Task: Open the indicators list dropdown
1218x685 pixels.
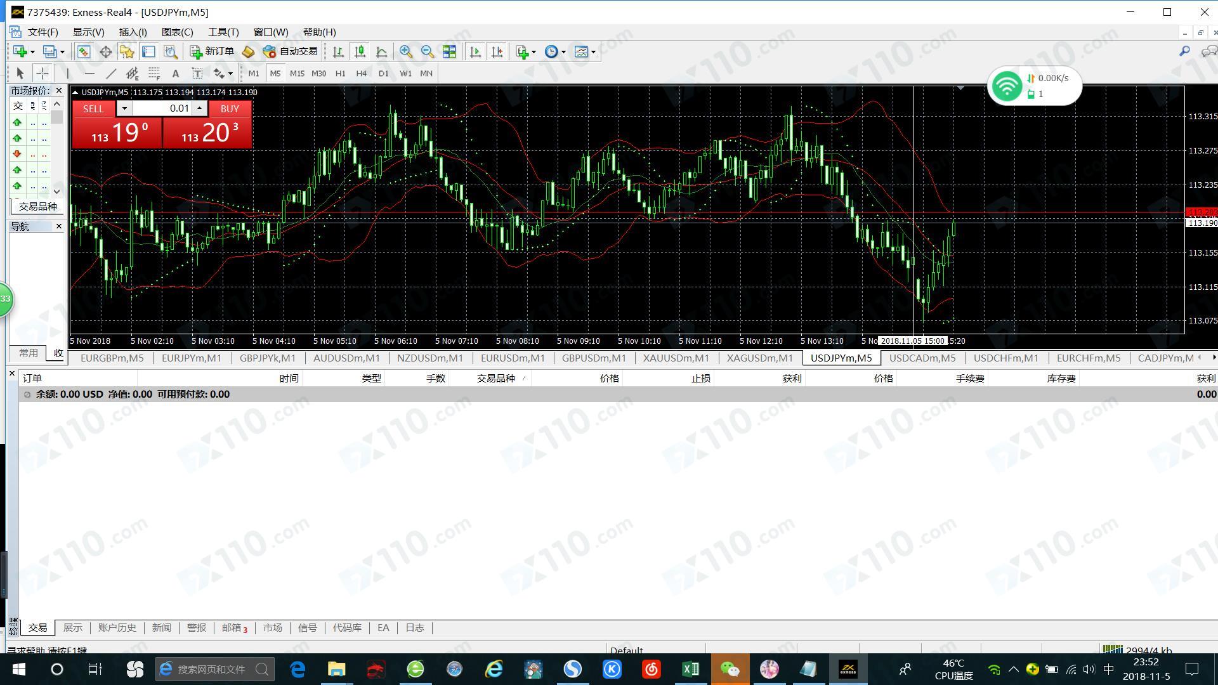Action: [526, 51]
